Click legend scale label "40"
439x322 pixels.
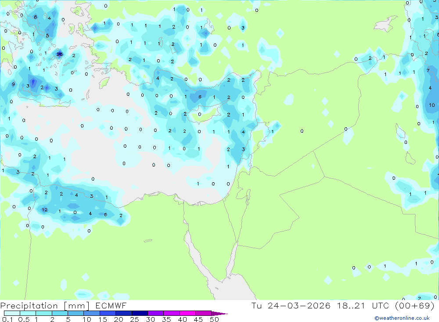[x=182, y=319]
